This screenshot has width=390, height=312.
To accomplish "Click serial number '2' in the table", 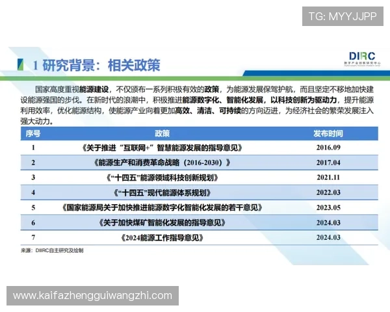I will pyautogui.click(x=33, y=162).
